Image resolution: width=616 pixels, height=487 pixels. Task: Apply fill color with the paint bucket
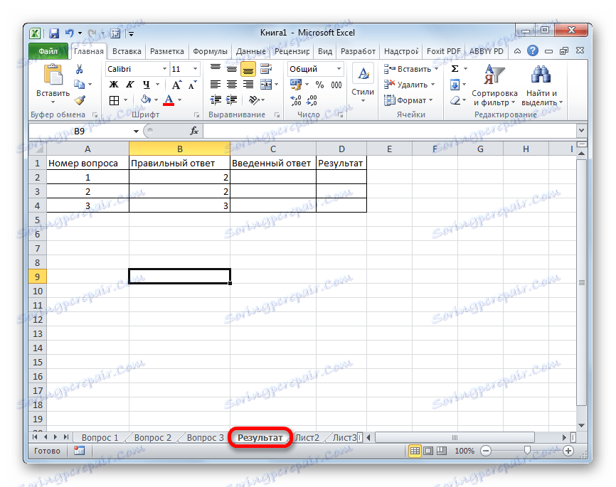(146, 100)
